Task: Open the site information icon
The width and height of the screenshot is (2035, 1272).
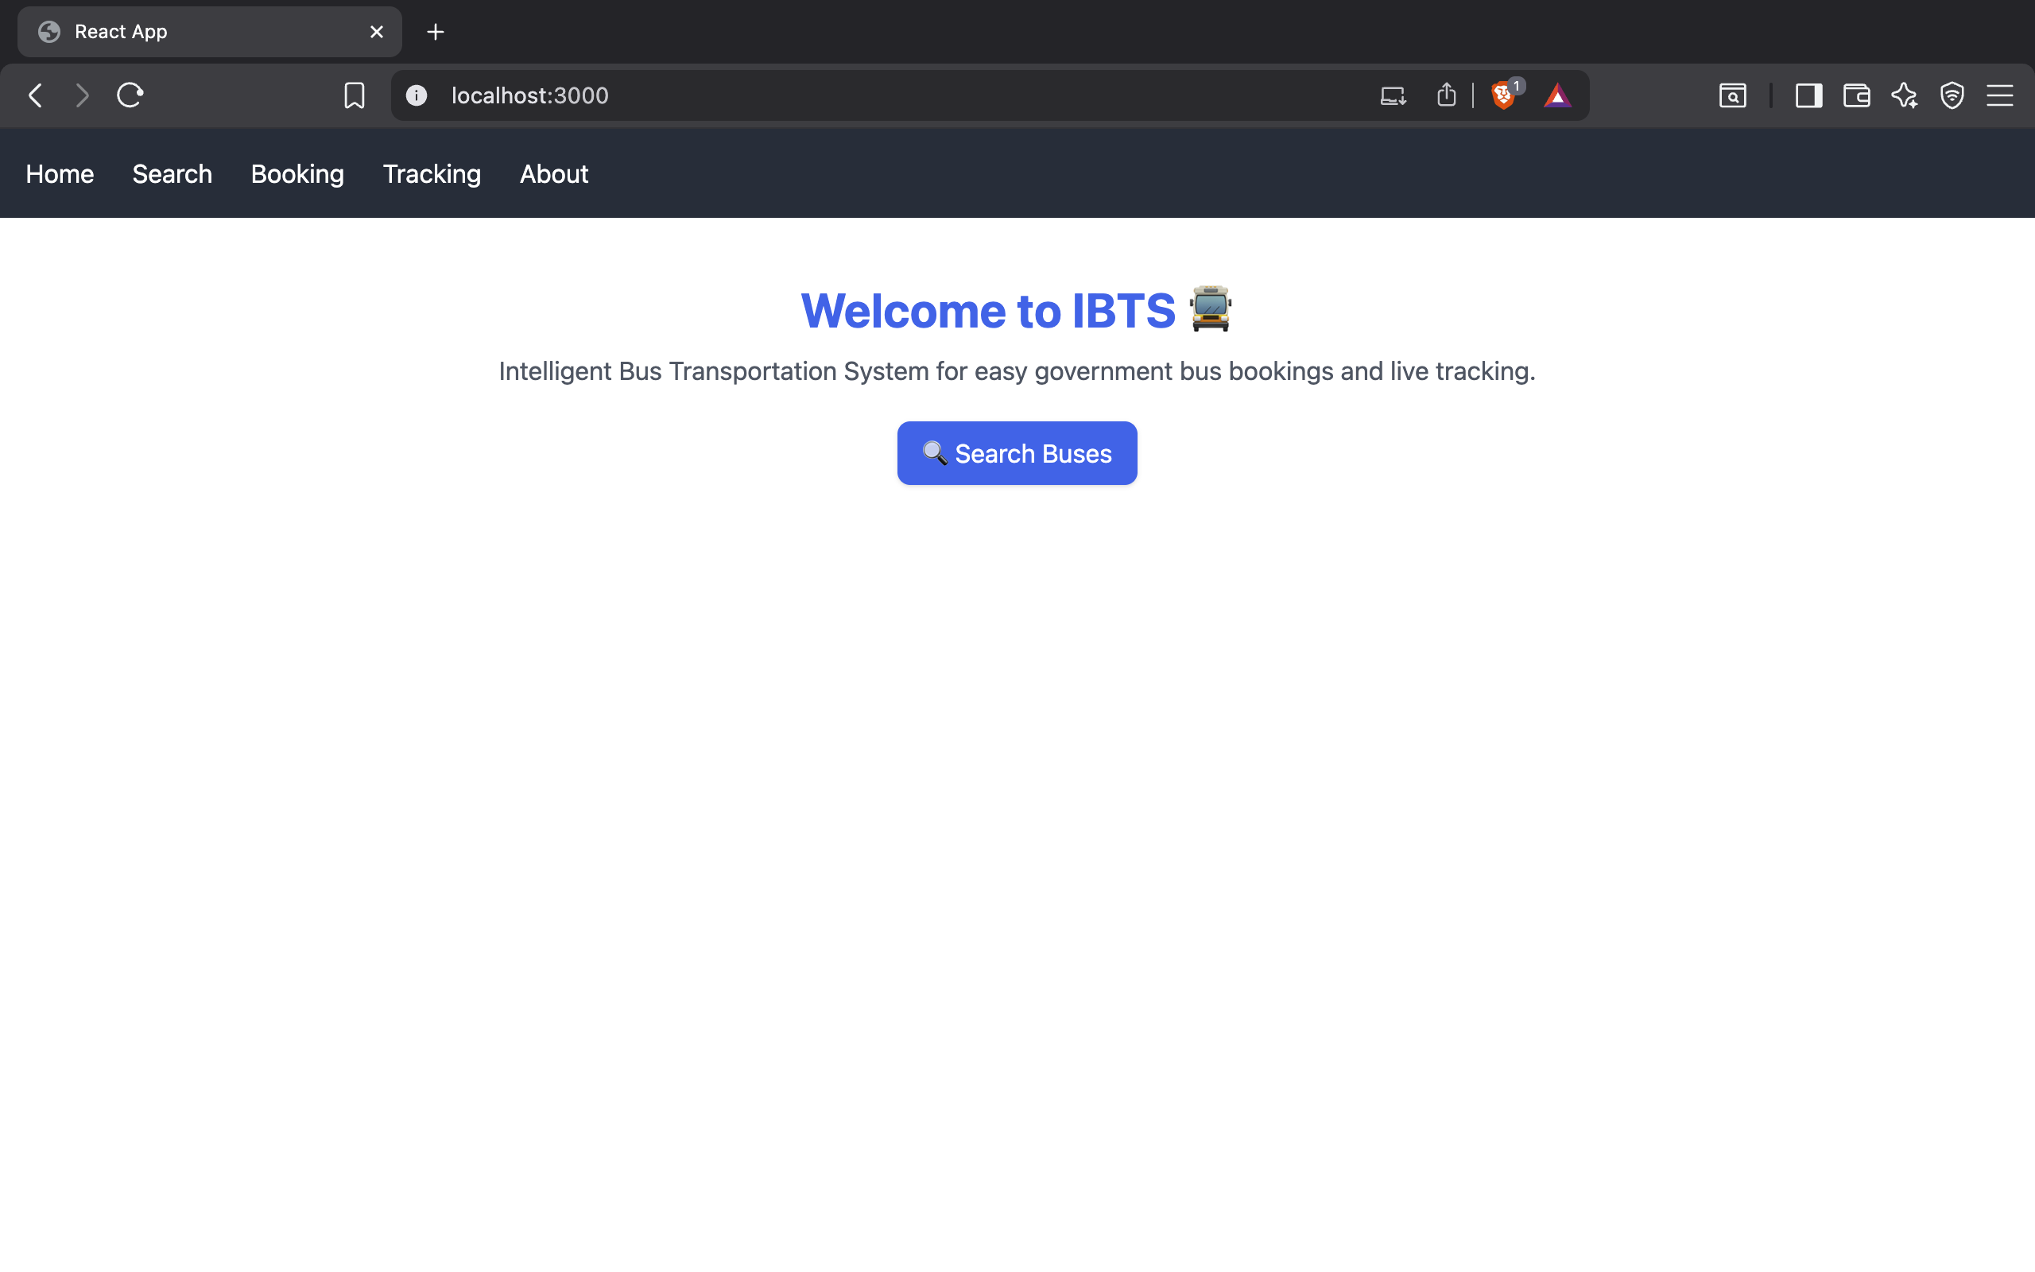Action: [417, 96]
